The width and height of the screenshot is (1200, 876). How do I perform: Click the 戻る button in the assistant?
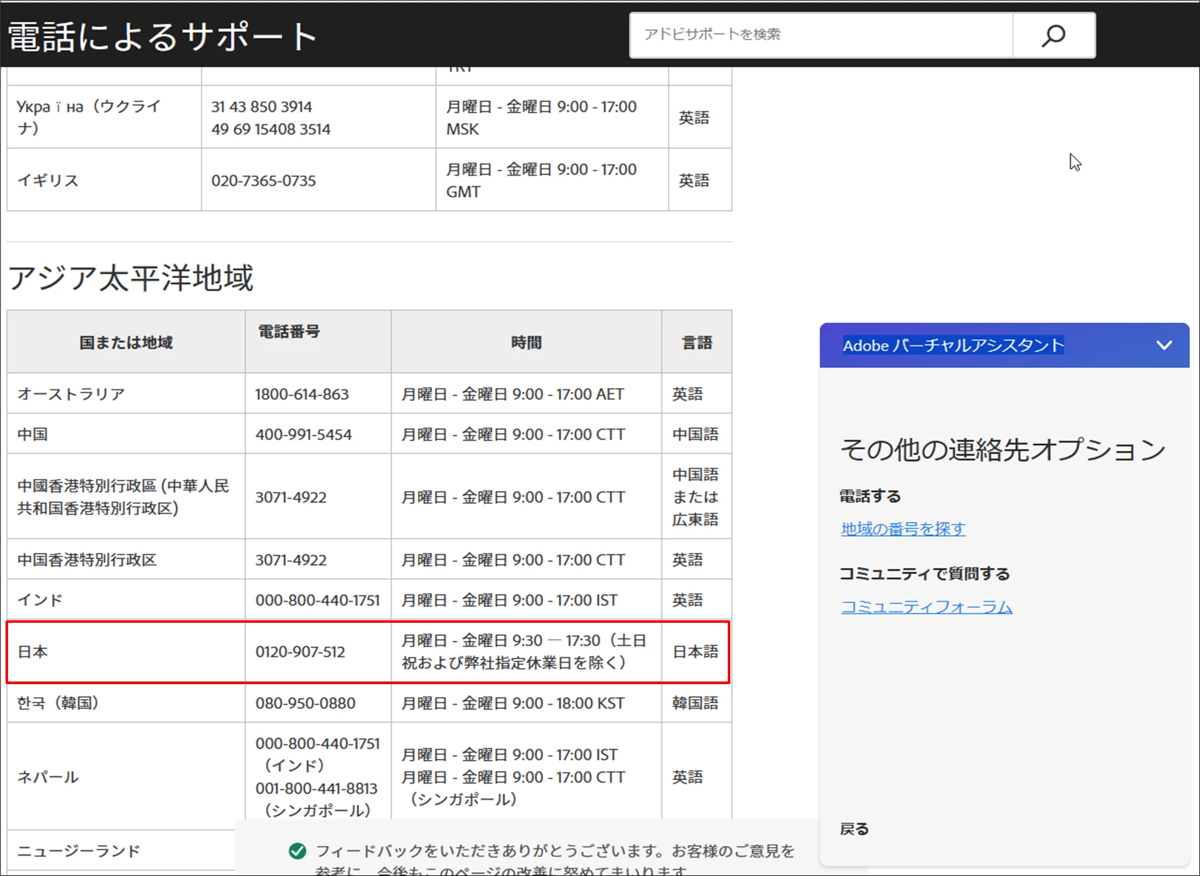coord(854,829)
